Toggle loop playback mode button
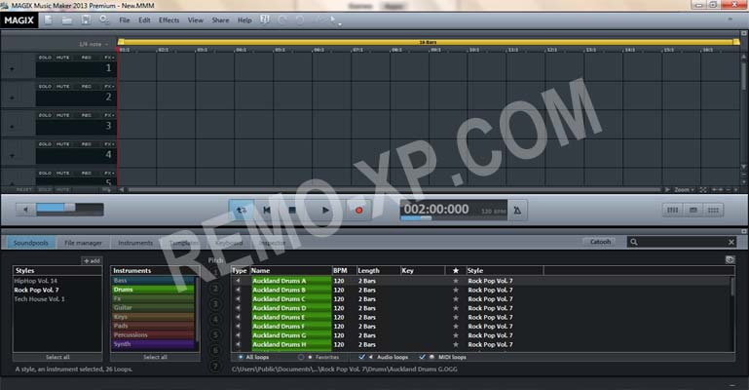Viewport: 749px width, 390px height. click(x=242, y=210)
